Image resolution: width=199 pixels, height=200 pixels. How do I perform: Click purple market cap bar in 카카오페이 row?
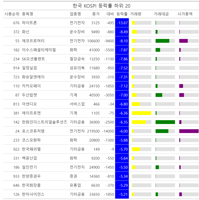pos(181,86)
